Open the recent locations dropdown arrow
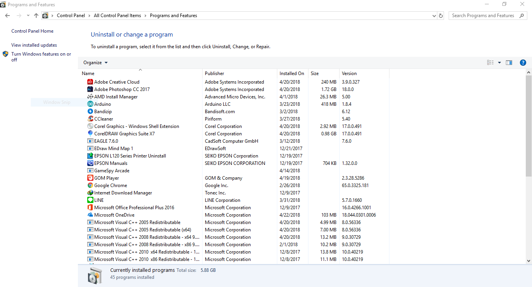The image size is (532, 287). coord(28,16)
